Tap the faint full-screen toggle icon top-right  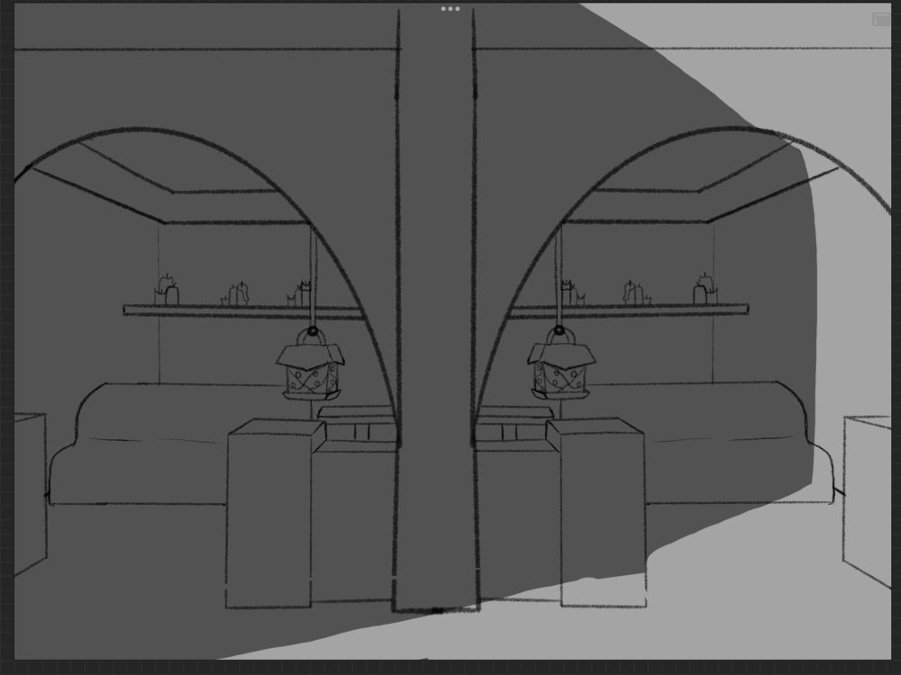(881, 20)
